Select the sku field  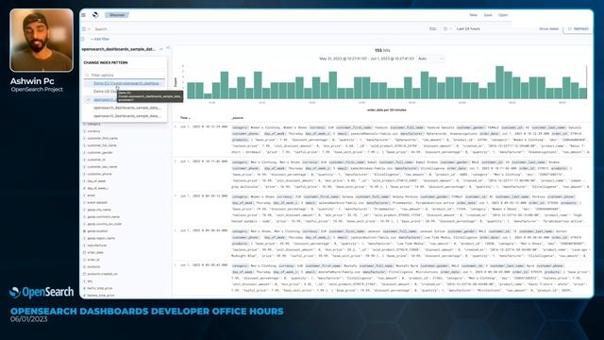point(90,281)
